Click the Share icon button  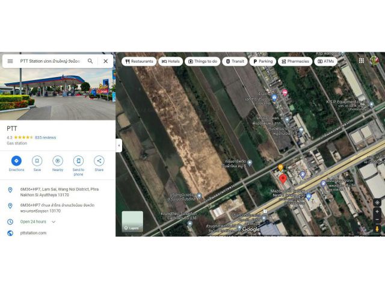pyautogui.click(x=99, y=161)
